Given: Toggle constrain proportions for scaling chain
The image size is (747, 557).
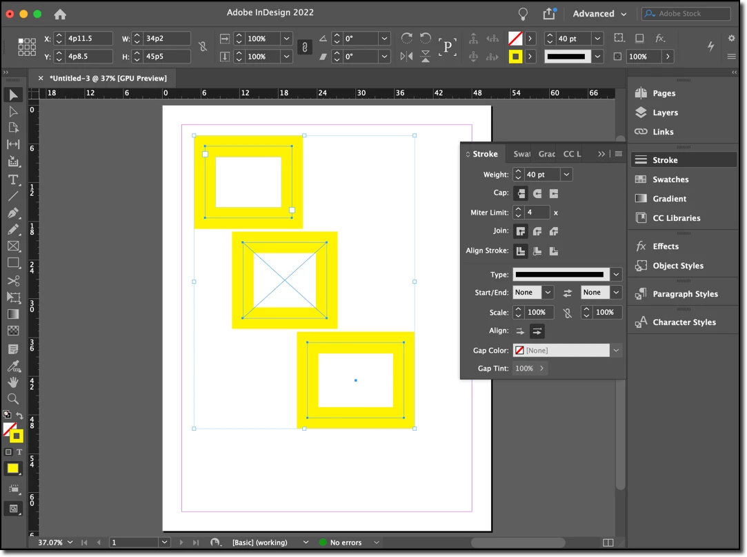Looking at the screenshot, I should point(305,47).
